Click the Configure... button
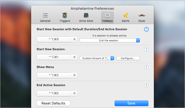The height and width of the screenshot is (108, 185). coord(128,58)
